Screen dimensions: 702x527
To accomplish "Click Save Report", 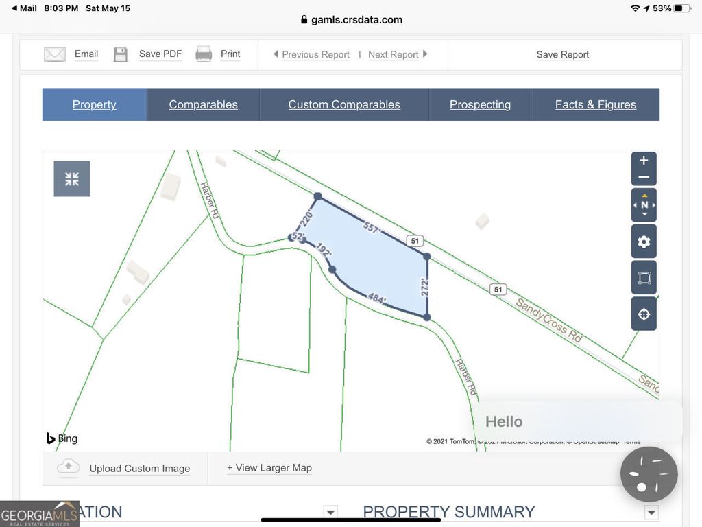I will [x=563, y=54].
